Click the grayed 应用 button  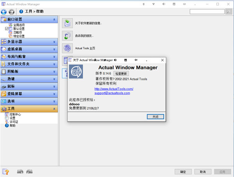[x=223, y=172]
